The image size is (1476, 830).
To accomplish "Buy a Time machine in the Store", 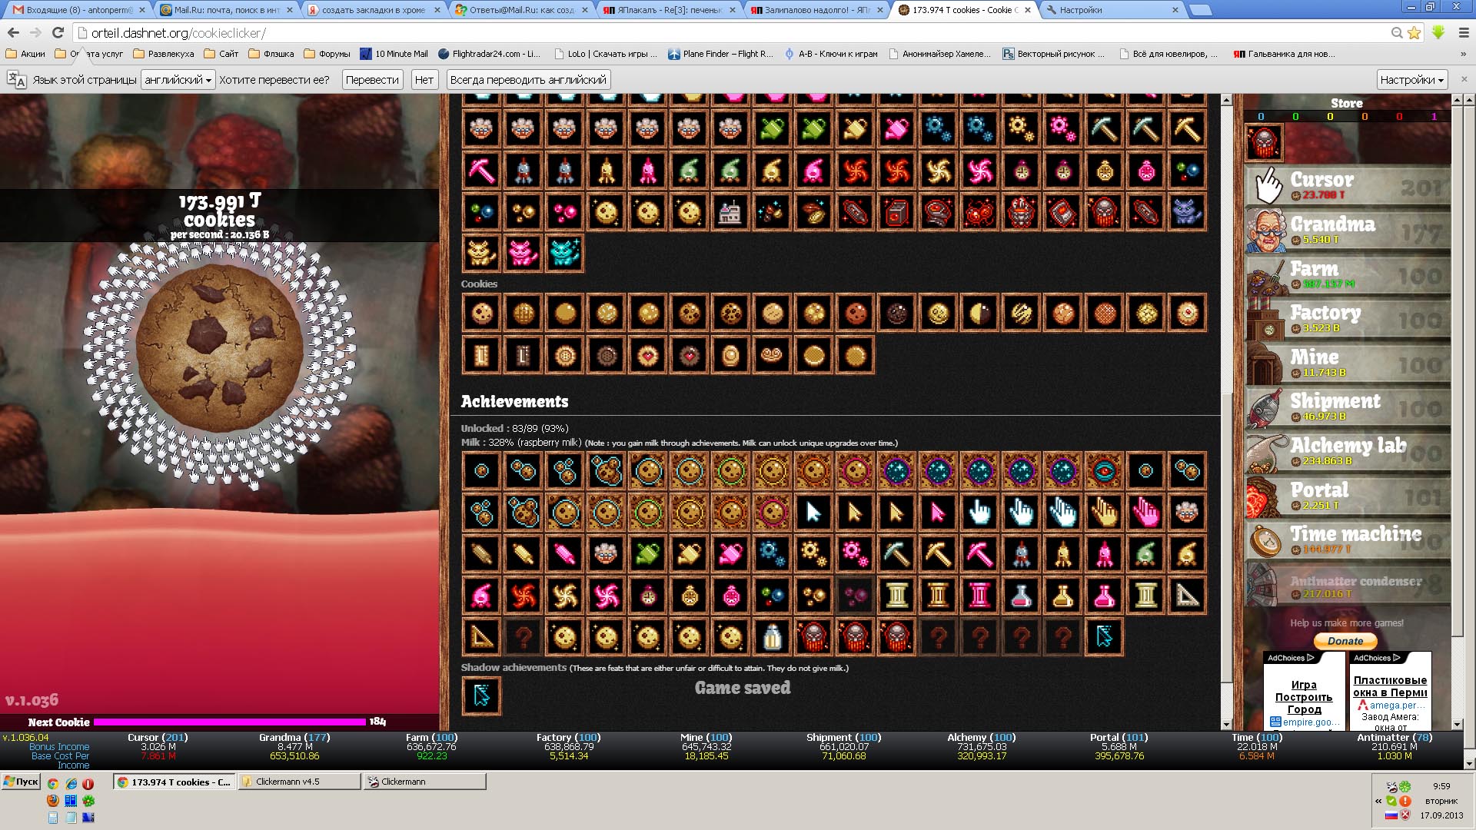I will pyautogui.click(x=1348, y=539).
